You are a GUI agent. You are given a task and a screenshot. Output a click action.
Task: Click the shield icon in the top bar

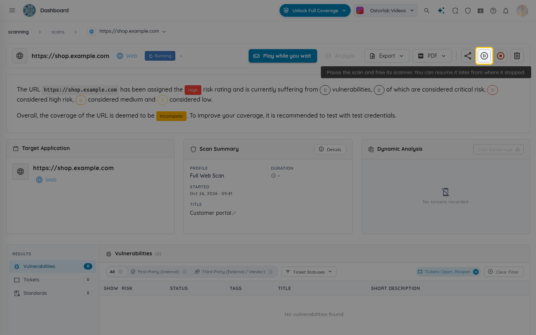click(468, 11)
